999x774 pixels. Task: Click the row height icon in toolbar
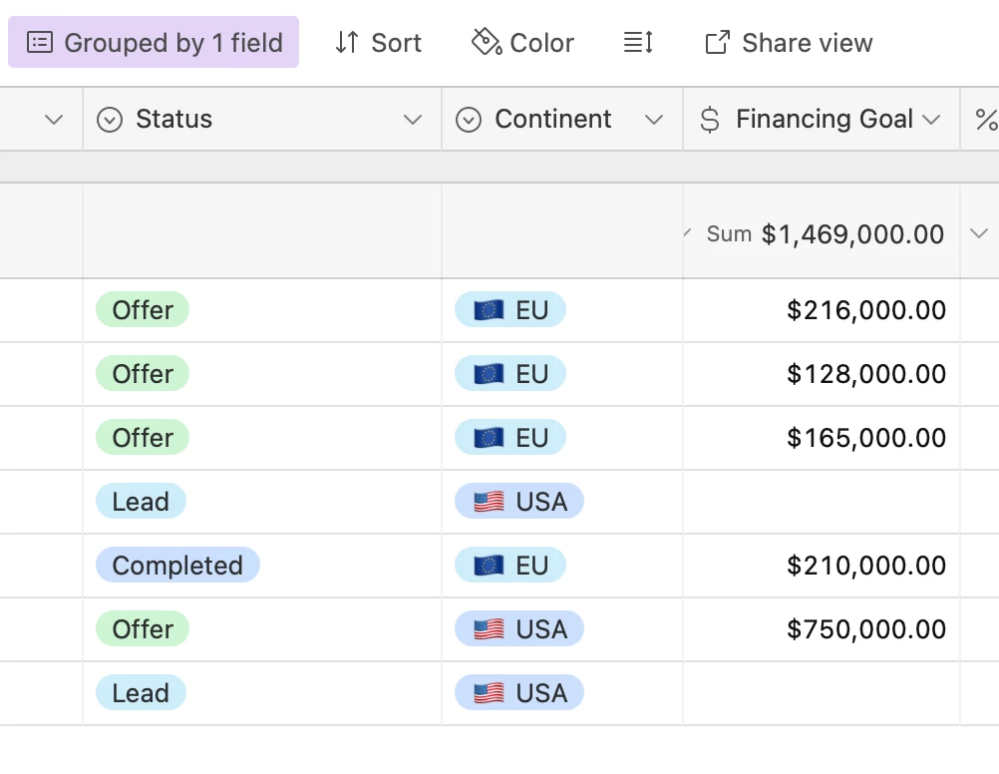pos(638,43)
